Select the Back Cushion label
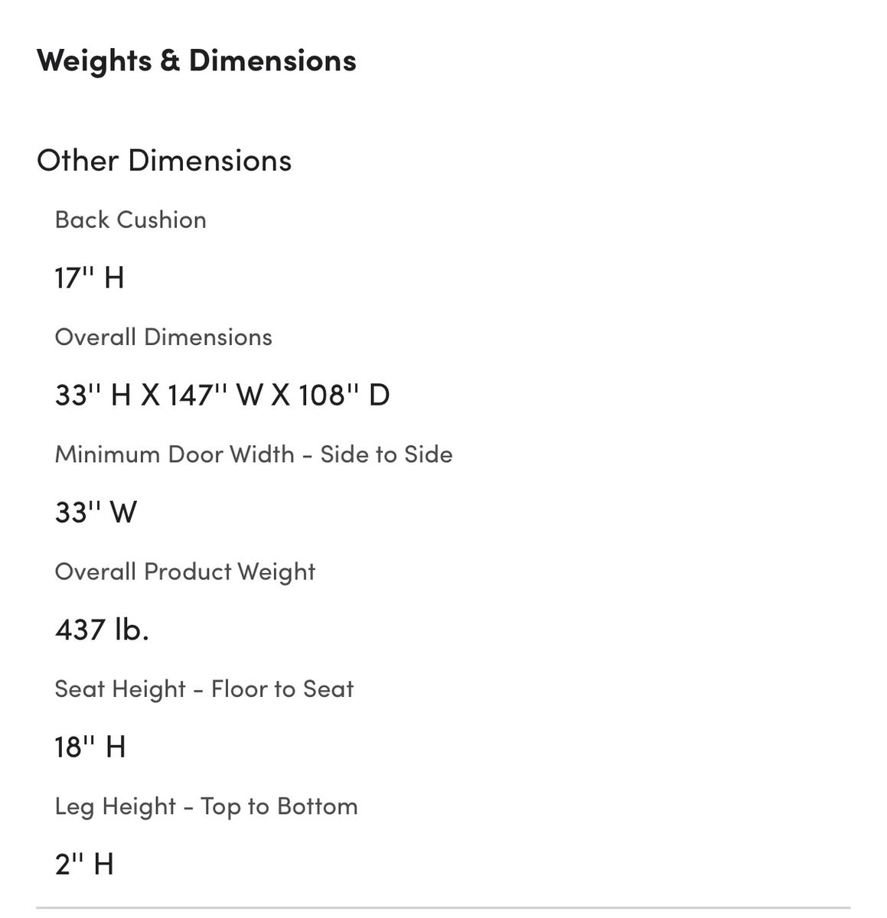 tap(130, 220)
